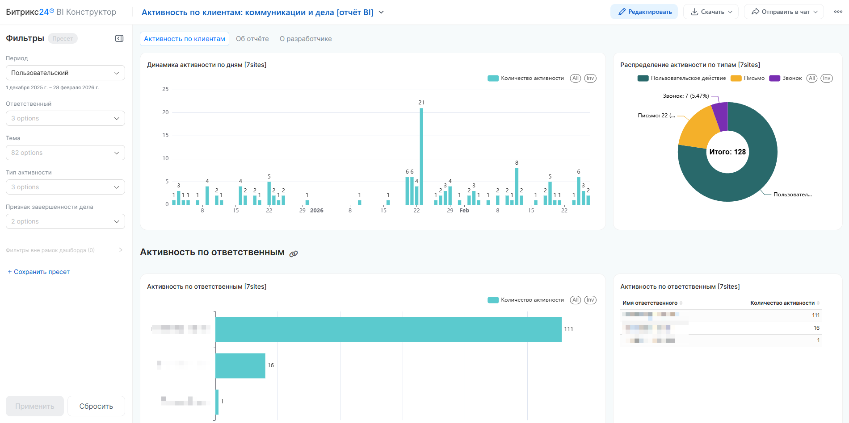Toggle Inv legend in pie chart

click(826, 78)
